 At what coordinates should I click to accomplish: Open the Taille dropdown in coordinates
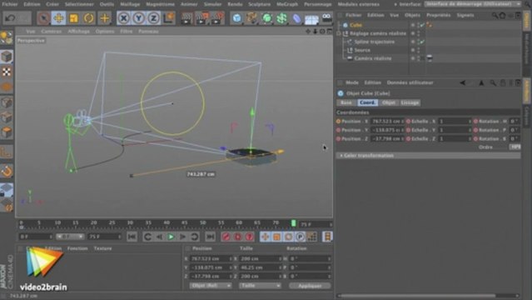(260, 286)
